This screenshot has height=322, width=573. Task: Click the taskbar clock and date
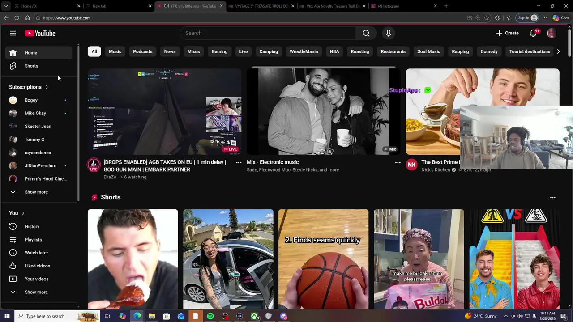(547, 316)
